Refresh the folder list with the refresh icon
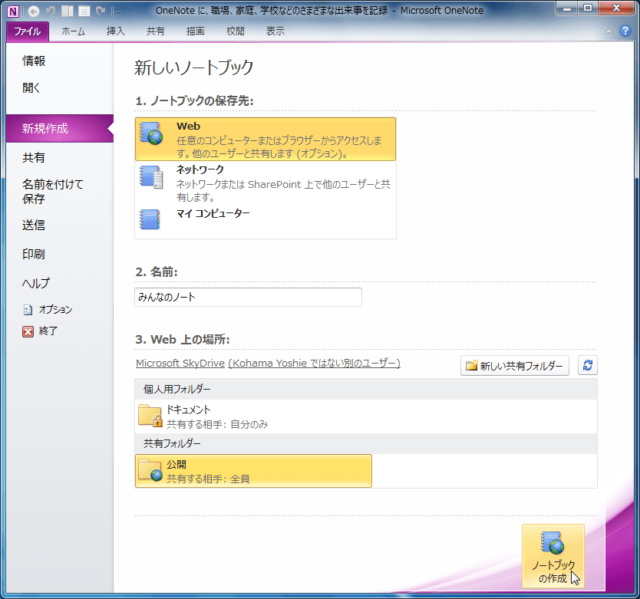This screenshot has width=640, height=599. 587,365
